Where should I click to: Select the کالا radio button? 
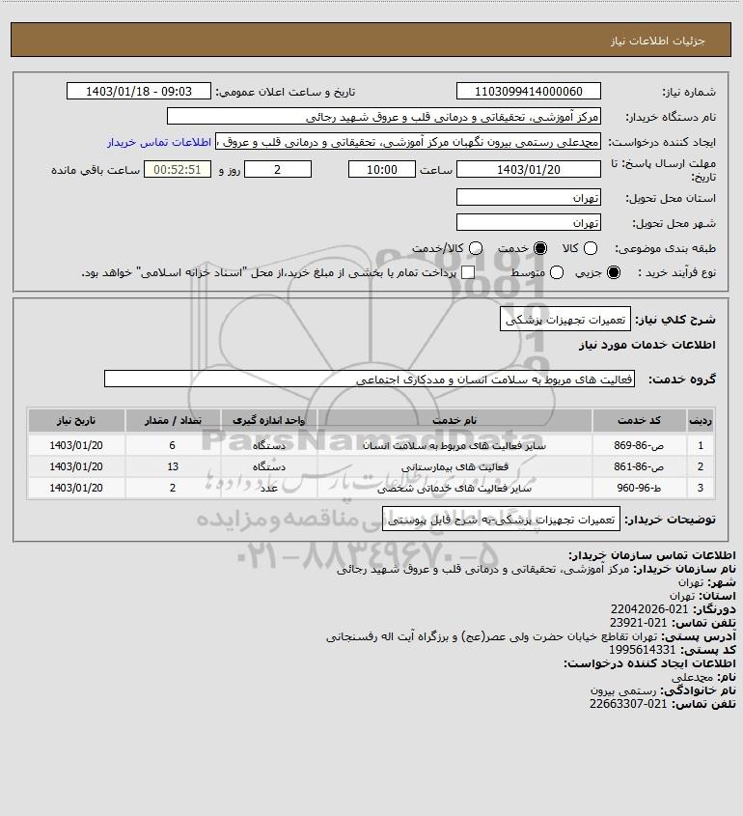coord(591,249)
